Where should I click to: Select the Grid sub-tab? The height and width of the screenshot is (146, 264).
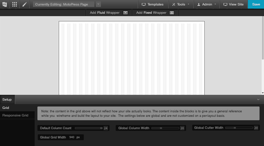(18, 108)
